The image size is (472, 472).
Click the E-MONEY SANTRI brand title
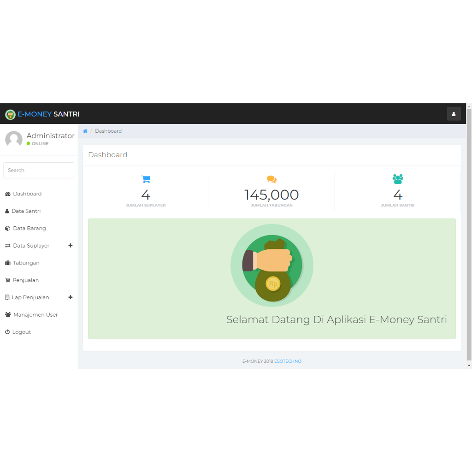pyautogui.click(x=48, y=114)
